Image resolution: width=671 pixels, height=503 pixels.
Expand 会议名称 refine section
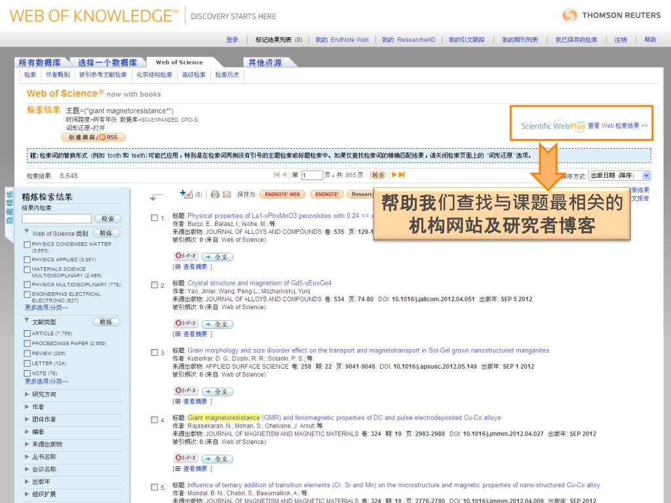pos(27,469)
